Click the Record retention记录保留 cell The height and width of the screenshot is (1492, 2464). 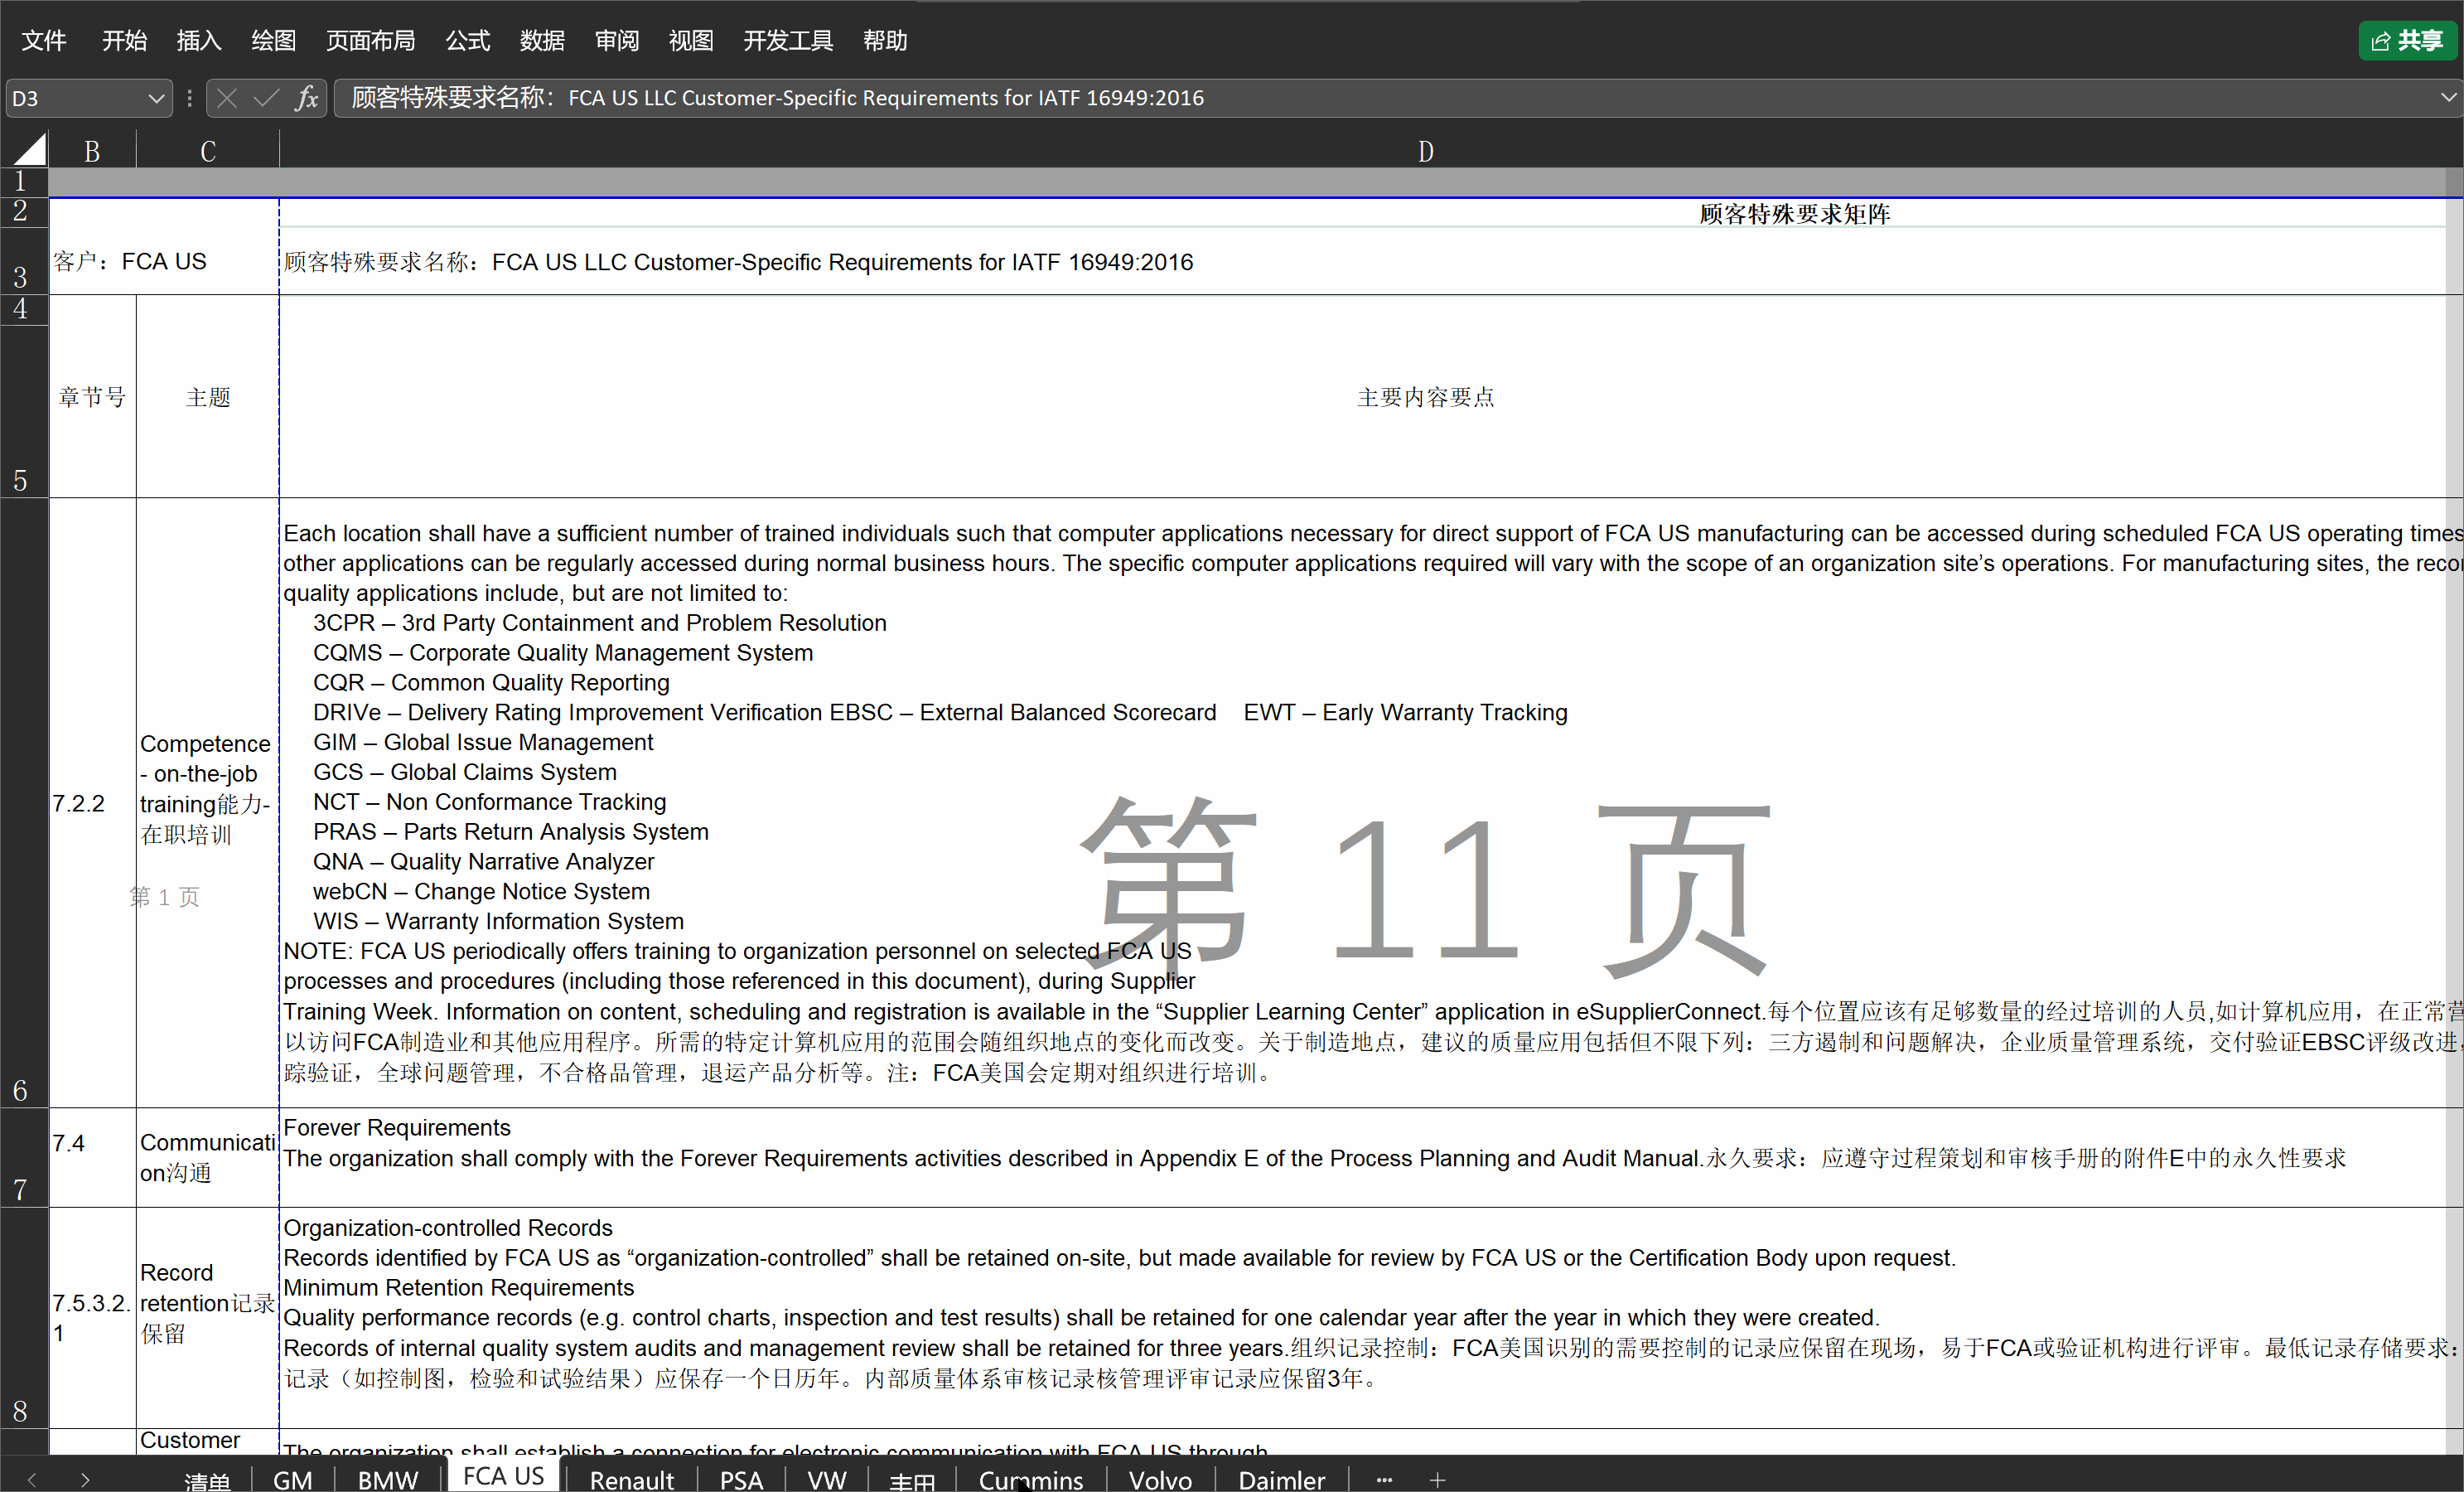coord(208,1318)
